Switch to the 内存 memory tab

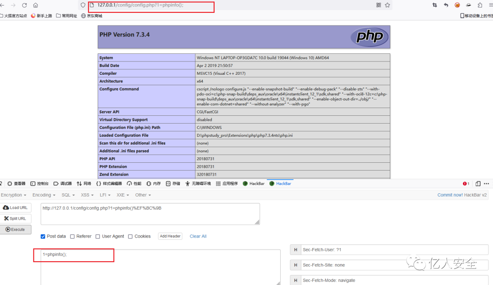click(153, 183)
